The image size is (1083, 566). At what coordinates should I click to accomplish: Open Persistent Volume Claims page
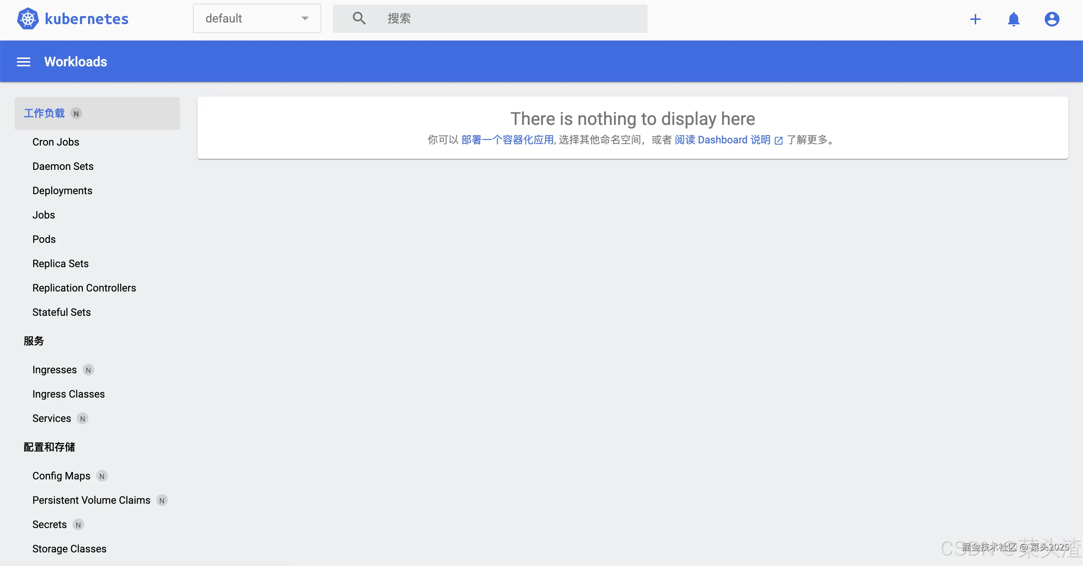tap(91, 500)
